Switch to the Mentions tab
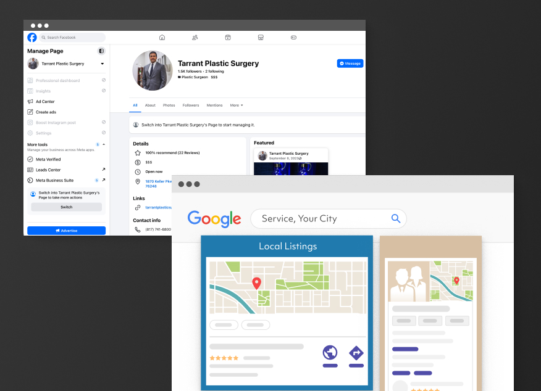The image size is (541, 391). (214, 105)
